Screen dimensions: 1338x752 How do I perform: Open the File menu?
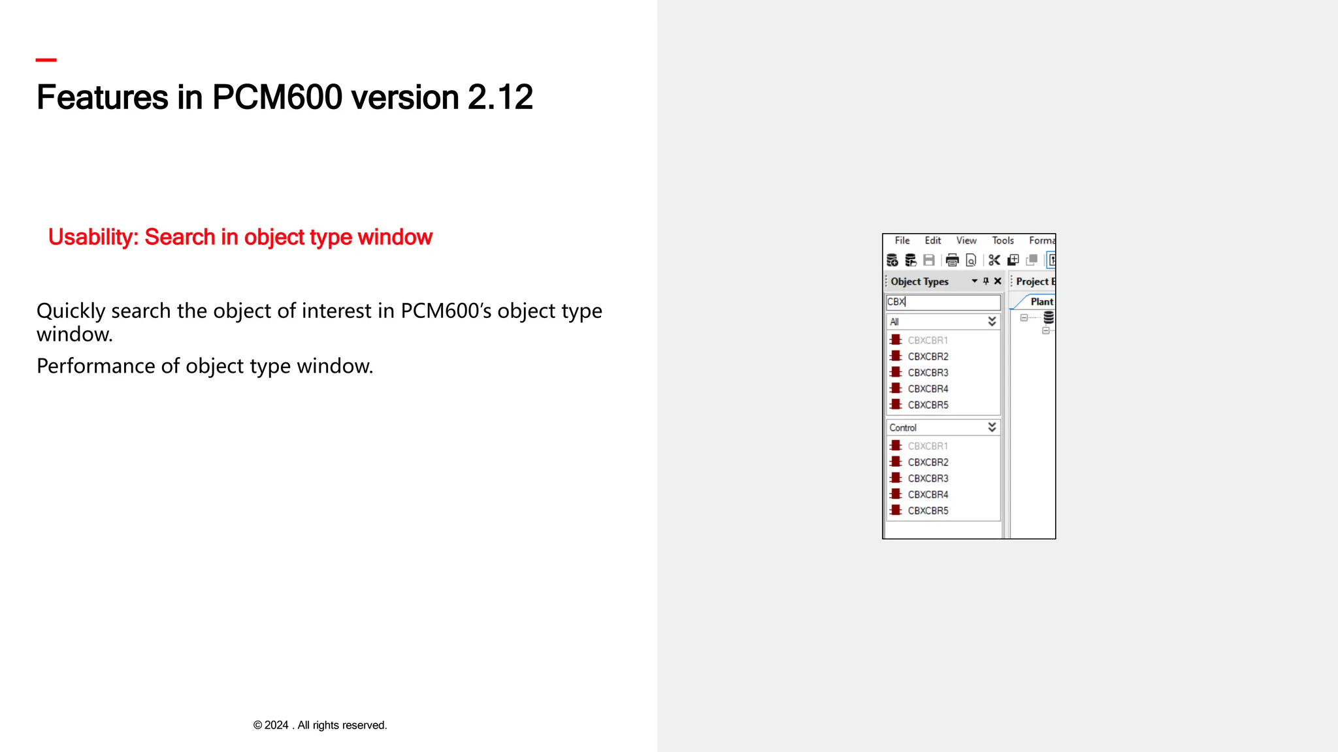(902, 240)
